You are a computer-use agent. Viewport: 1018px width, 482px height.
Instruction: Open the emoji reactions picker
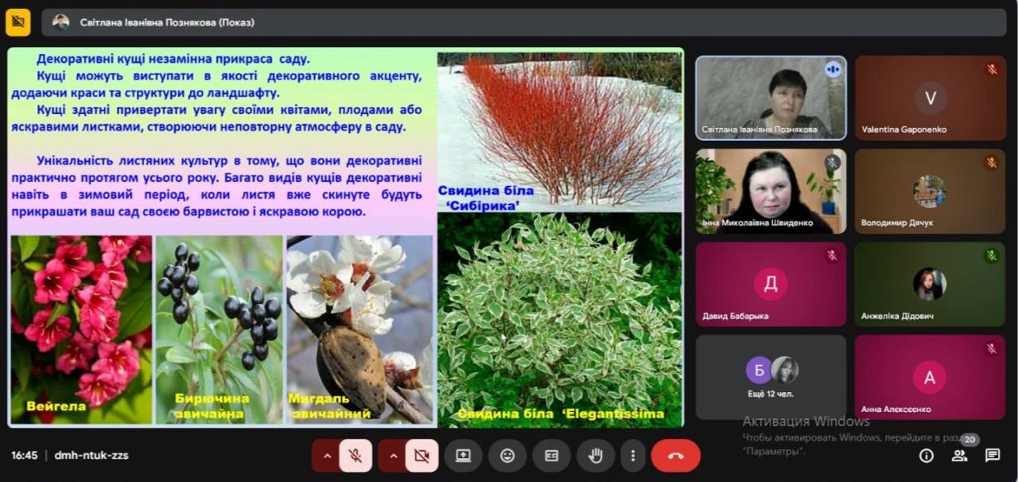click(507, 456)
